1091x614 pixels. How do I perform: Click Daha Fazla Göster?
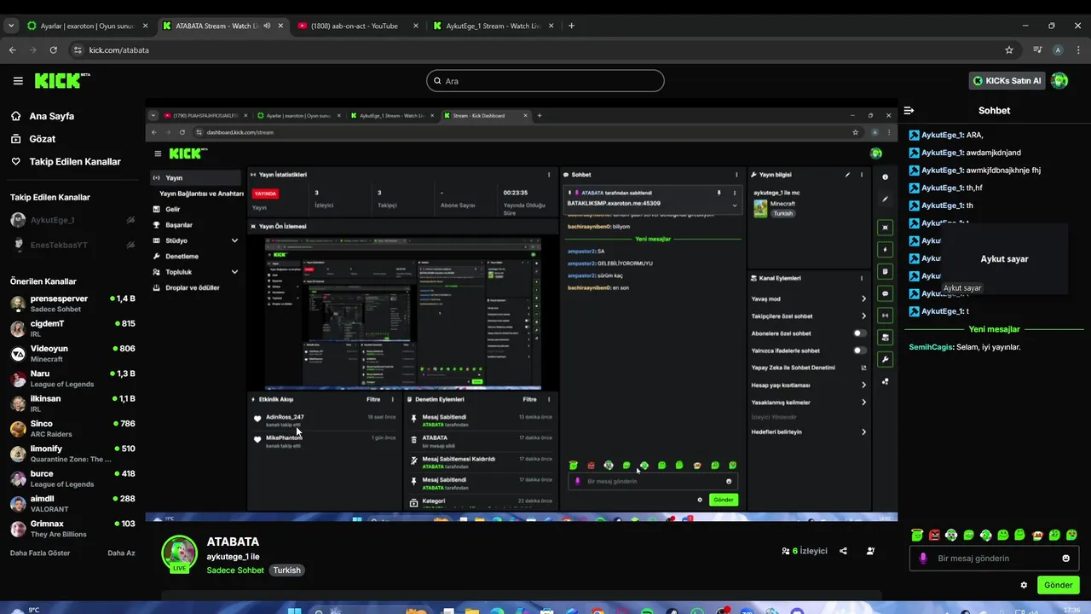coord(40,553)
